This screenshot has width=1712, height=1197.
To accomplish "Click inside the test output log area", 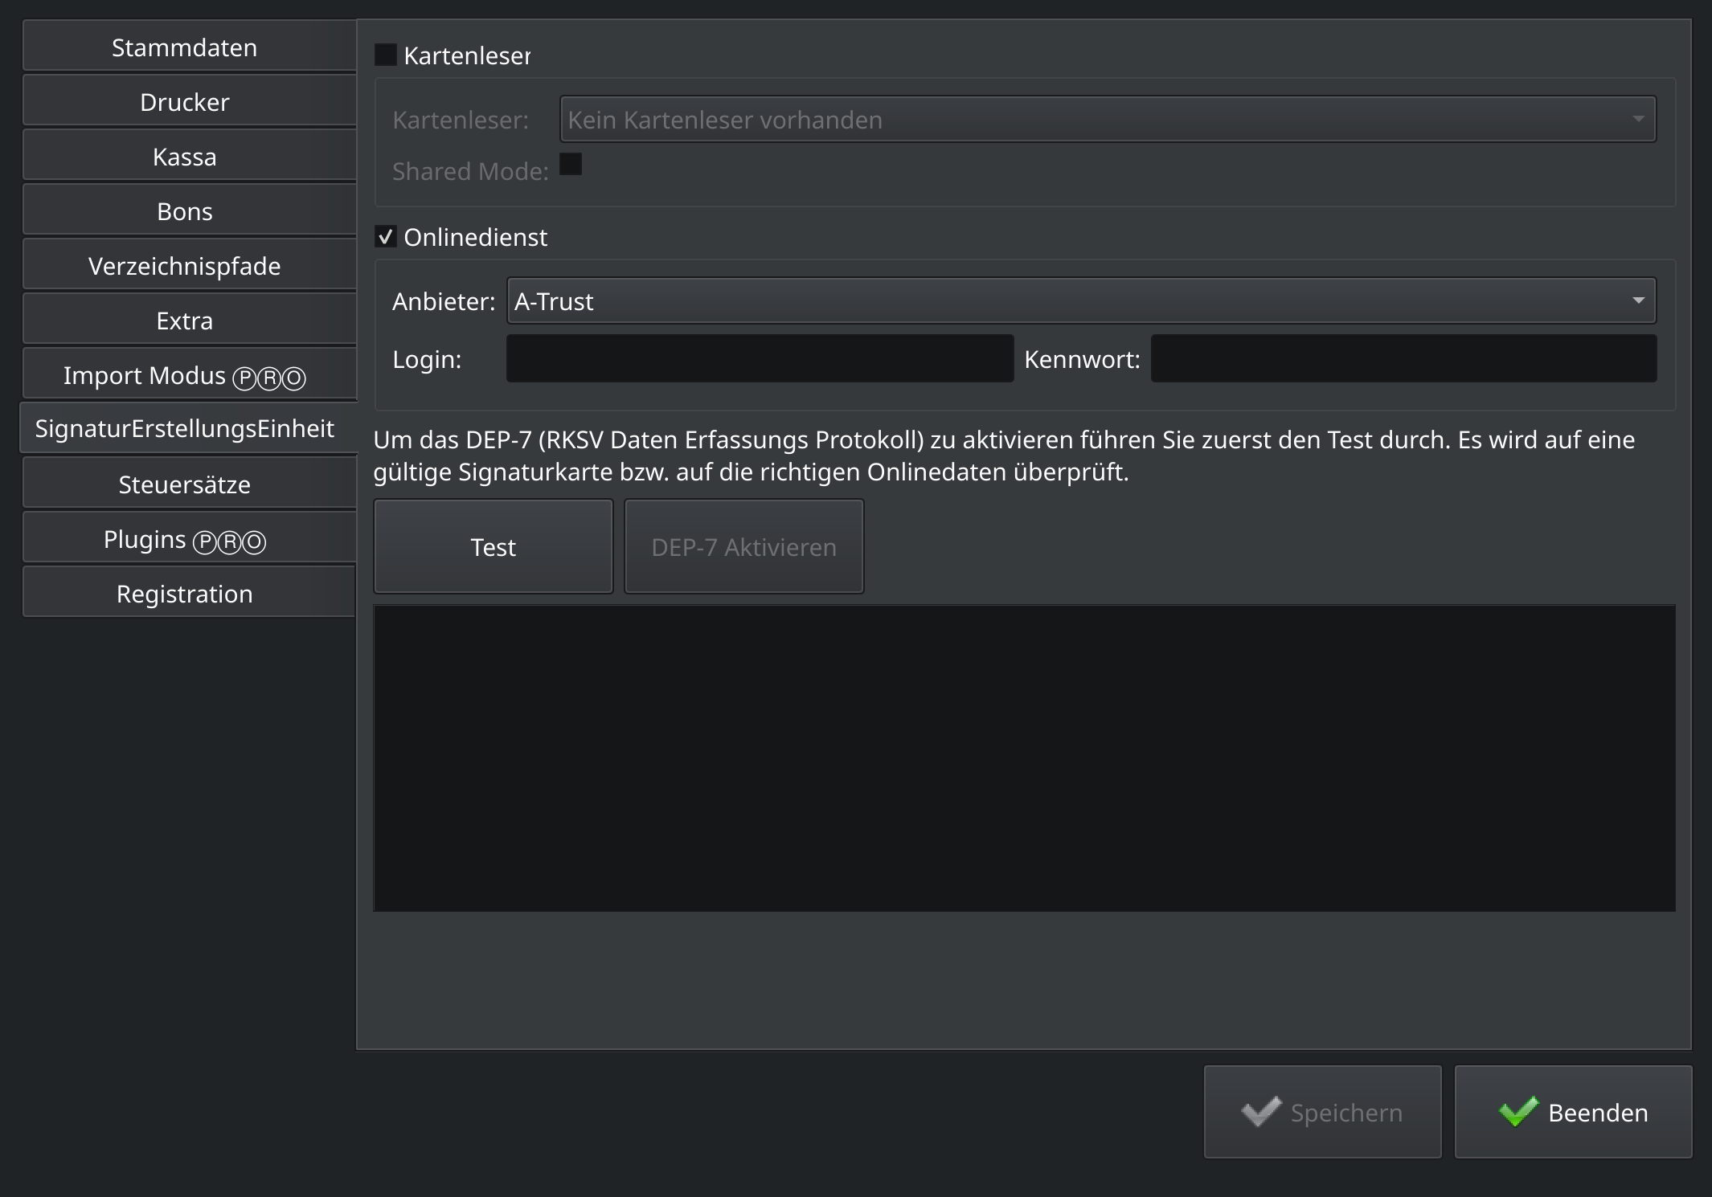I will [x=1025, y=758].
